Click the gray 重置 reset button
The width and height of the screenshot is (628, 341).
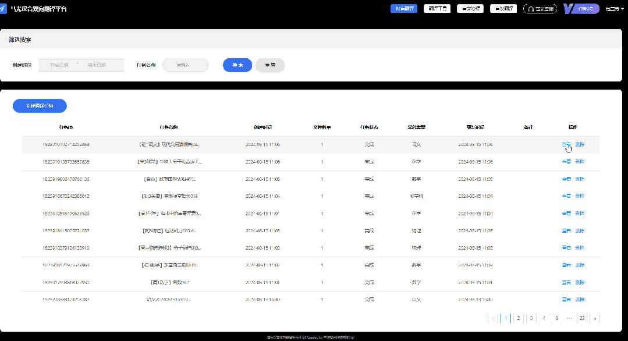(x=270, y=65)
